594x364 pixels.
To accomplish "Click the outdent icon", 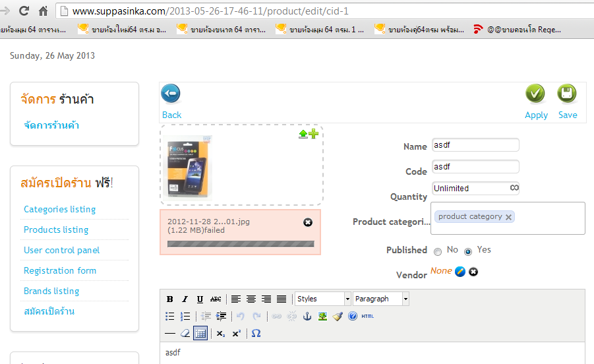I will [206, 317].
